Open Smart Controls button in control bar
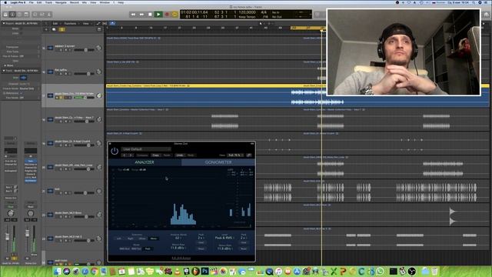Viewport: 492px width, 277px height. click(x=35, y=15)
